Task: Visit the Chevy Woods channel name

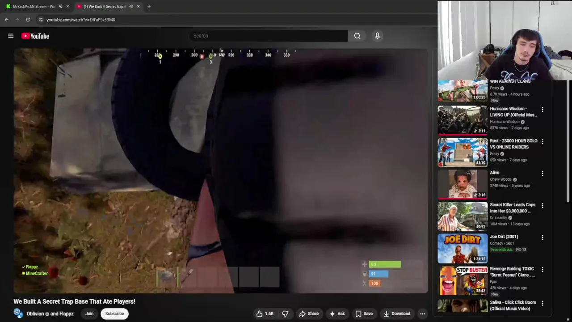Action: (500, 179)
